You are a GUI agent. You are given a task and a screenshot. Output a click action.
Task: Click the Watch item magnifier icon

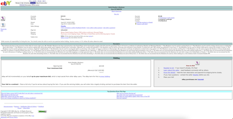[x=3, y=25]
